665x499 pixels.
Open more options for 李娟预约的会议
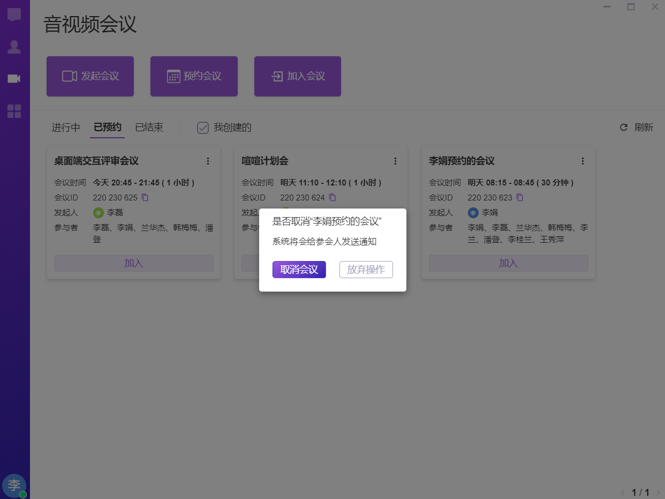(x=583, y=161)
